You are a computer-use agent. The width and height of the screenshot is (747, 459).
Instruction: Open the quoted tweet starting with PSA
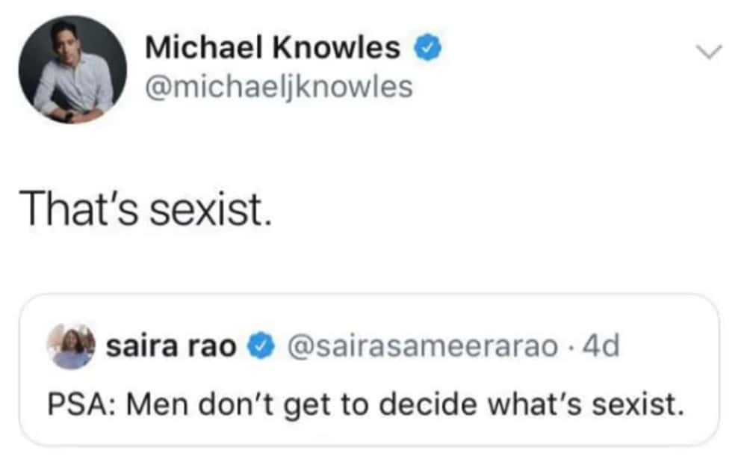[369, 370]
